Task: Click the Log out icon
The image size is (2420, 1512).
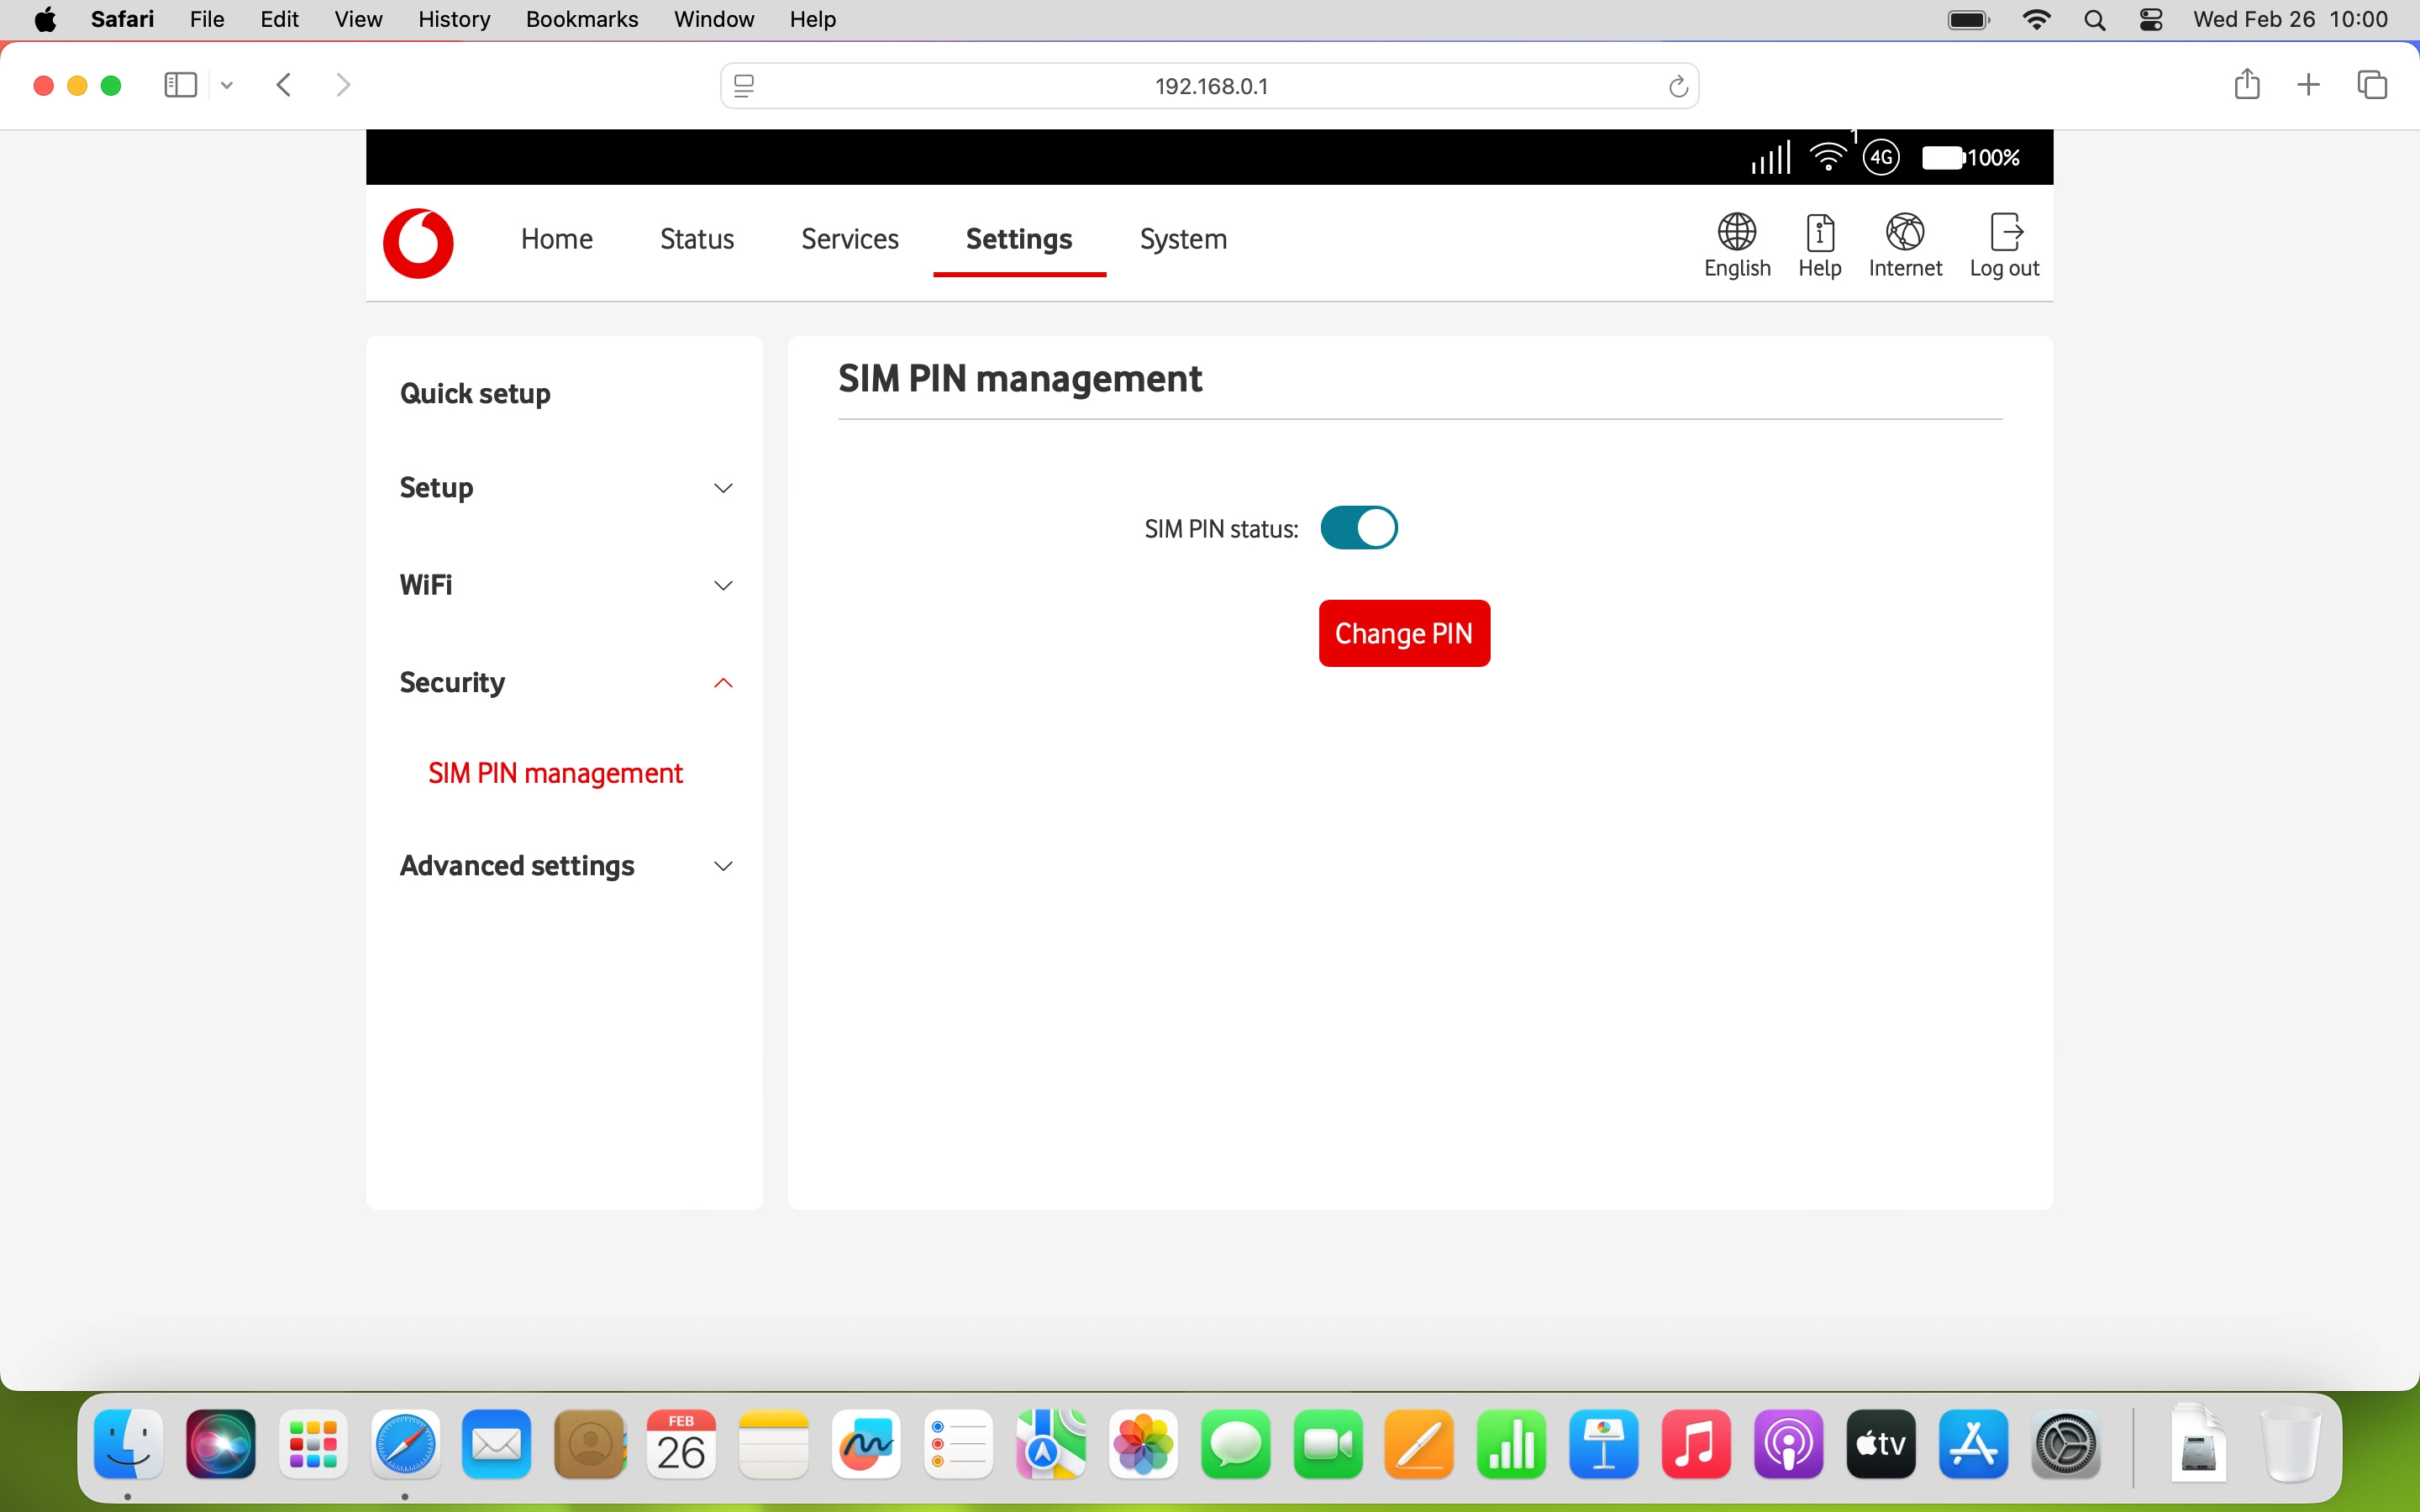Action: pos(2003,245)
